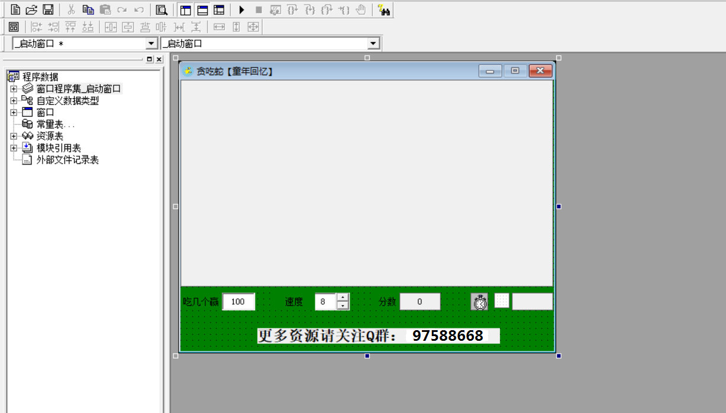Select the 更多资源请关注Q群 label
726x413 pixels.
click(327, 335)
